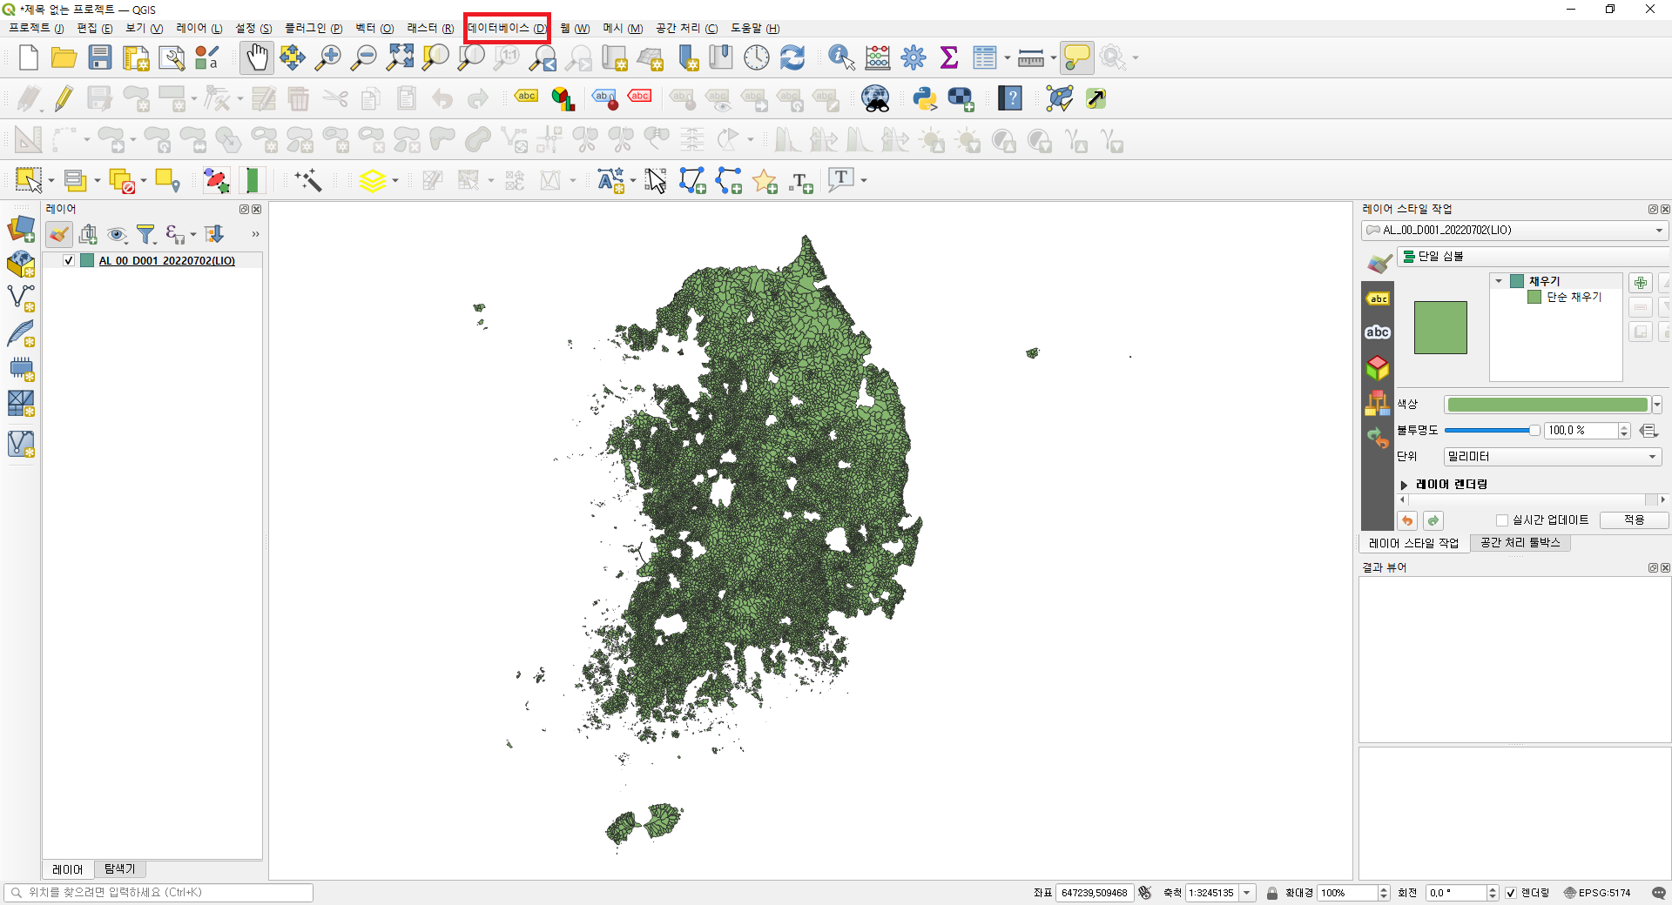Switch to the 탐색기 tab
1672x905 pixels.
pos(119,869)
